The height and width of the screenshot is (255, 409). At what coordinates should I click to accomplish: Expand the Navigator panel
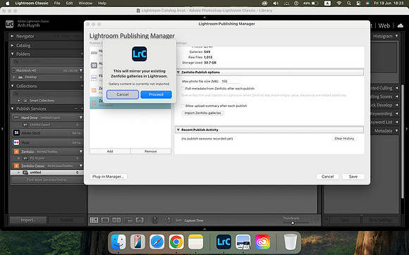pyautogui.click(x=12, y=36)
